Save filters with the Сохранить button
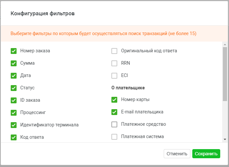Screen dimensions: 229x167 [x=206, y=154]
